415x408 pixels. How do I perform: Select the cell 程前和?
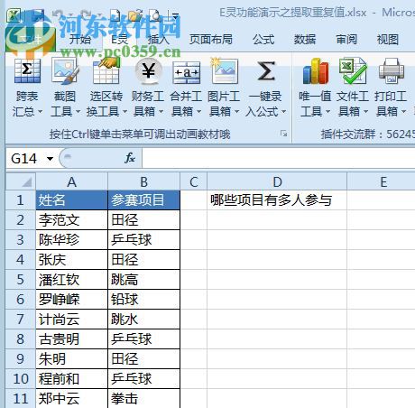(x=71, y=379)
